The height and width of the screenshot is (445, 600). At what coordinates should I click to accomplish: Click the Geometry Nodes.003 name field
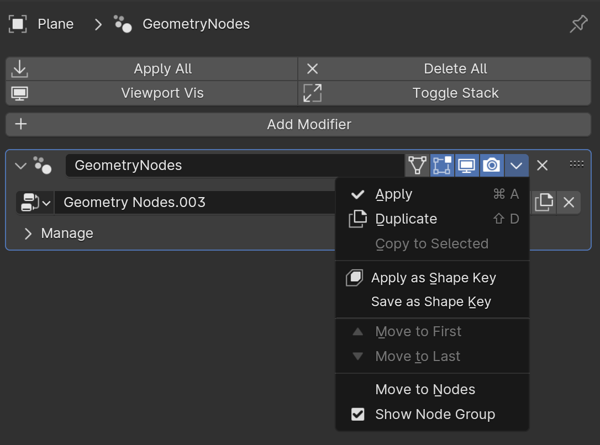tap(195, 202)
